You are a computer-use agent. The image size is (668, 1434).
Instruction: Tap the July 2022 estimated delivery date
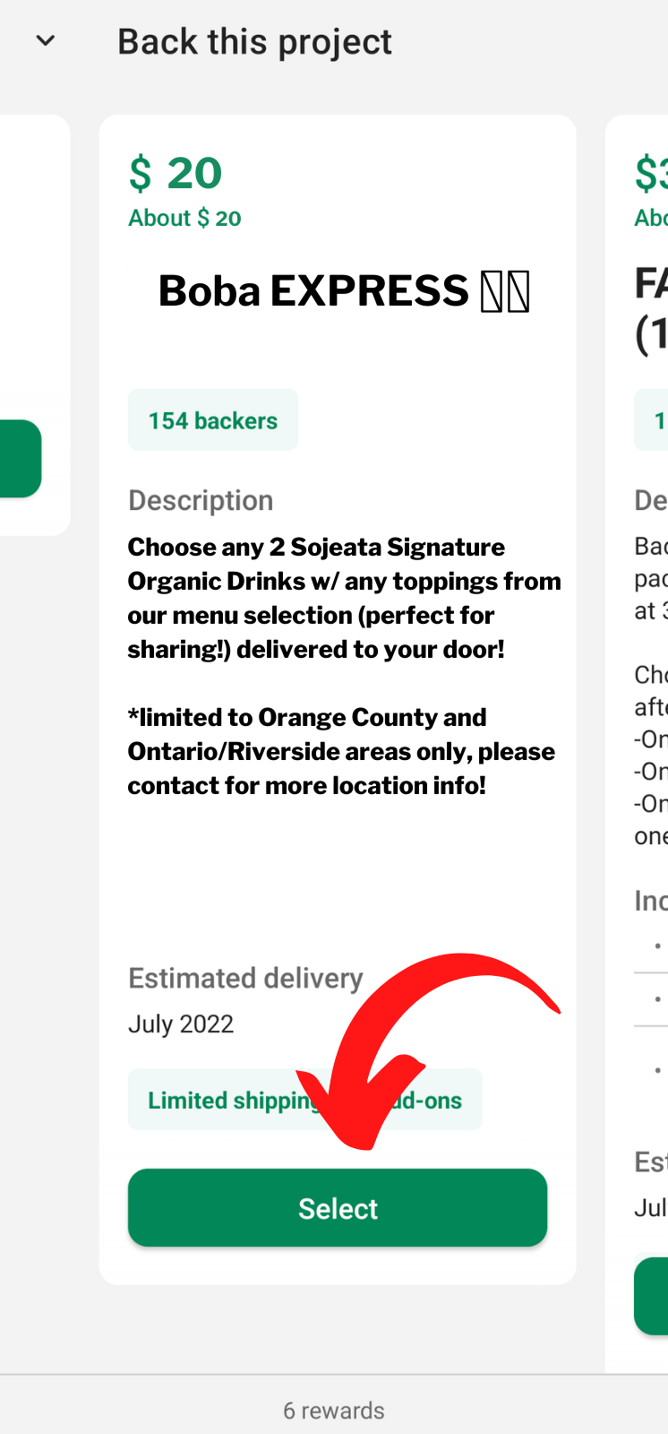click(181, 1024)
